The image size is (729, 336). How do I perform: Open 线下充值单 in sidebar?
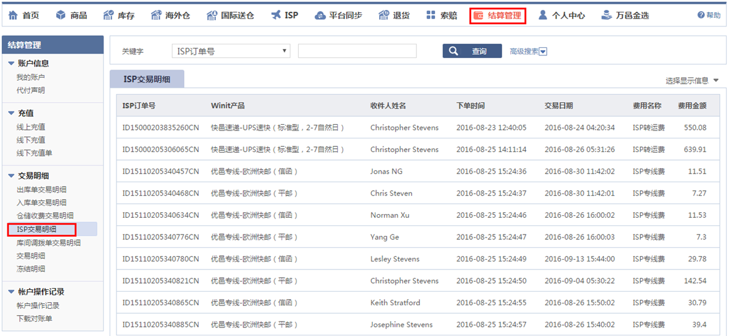pos(35,153)
